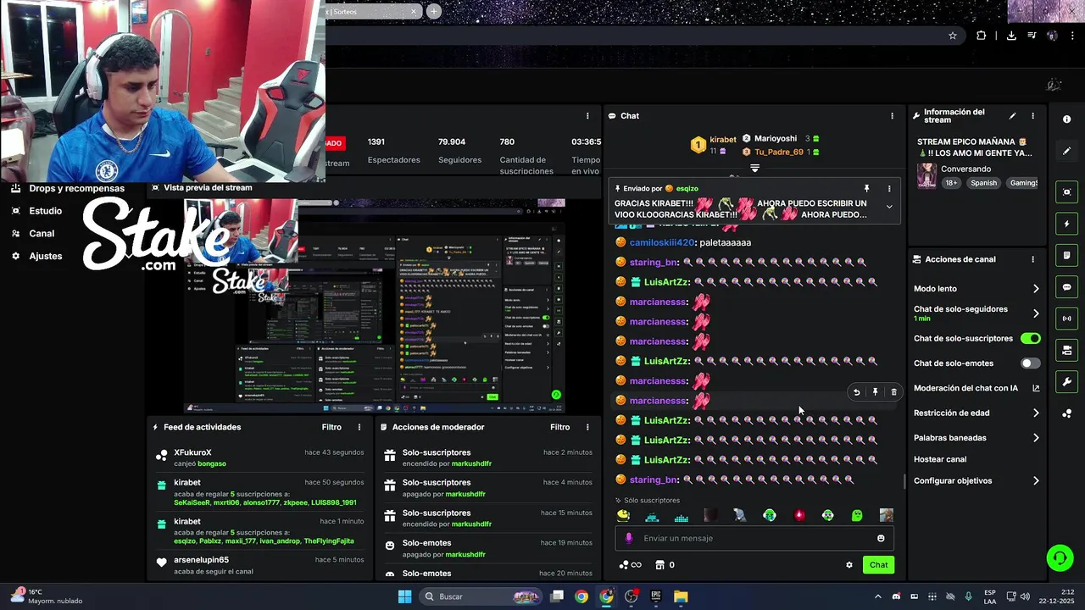The height and width of the screenshot is (610, 1085).
Task: Open the green headset support button
Action: click(1059, 557)
